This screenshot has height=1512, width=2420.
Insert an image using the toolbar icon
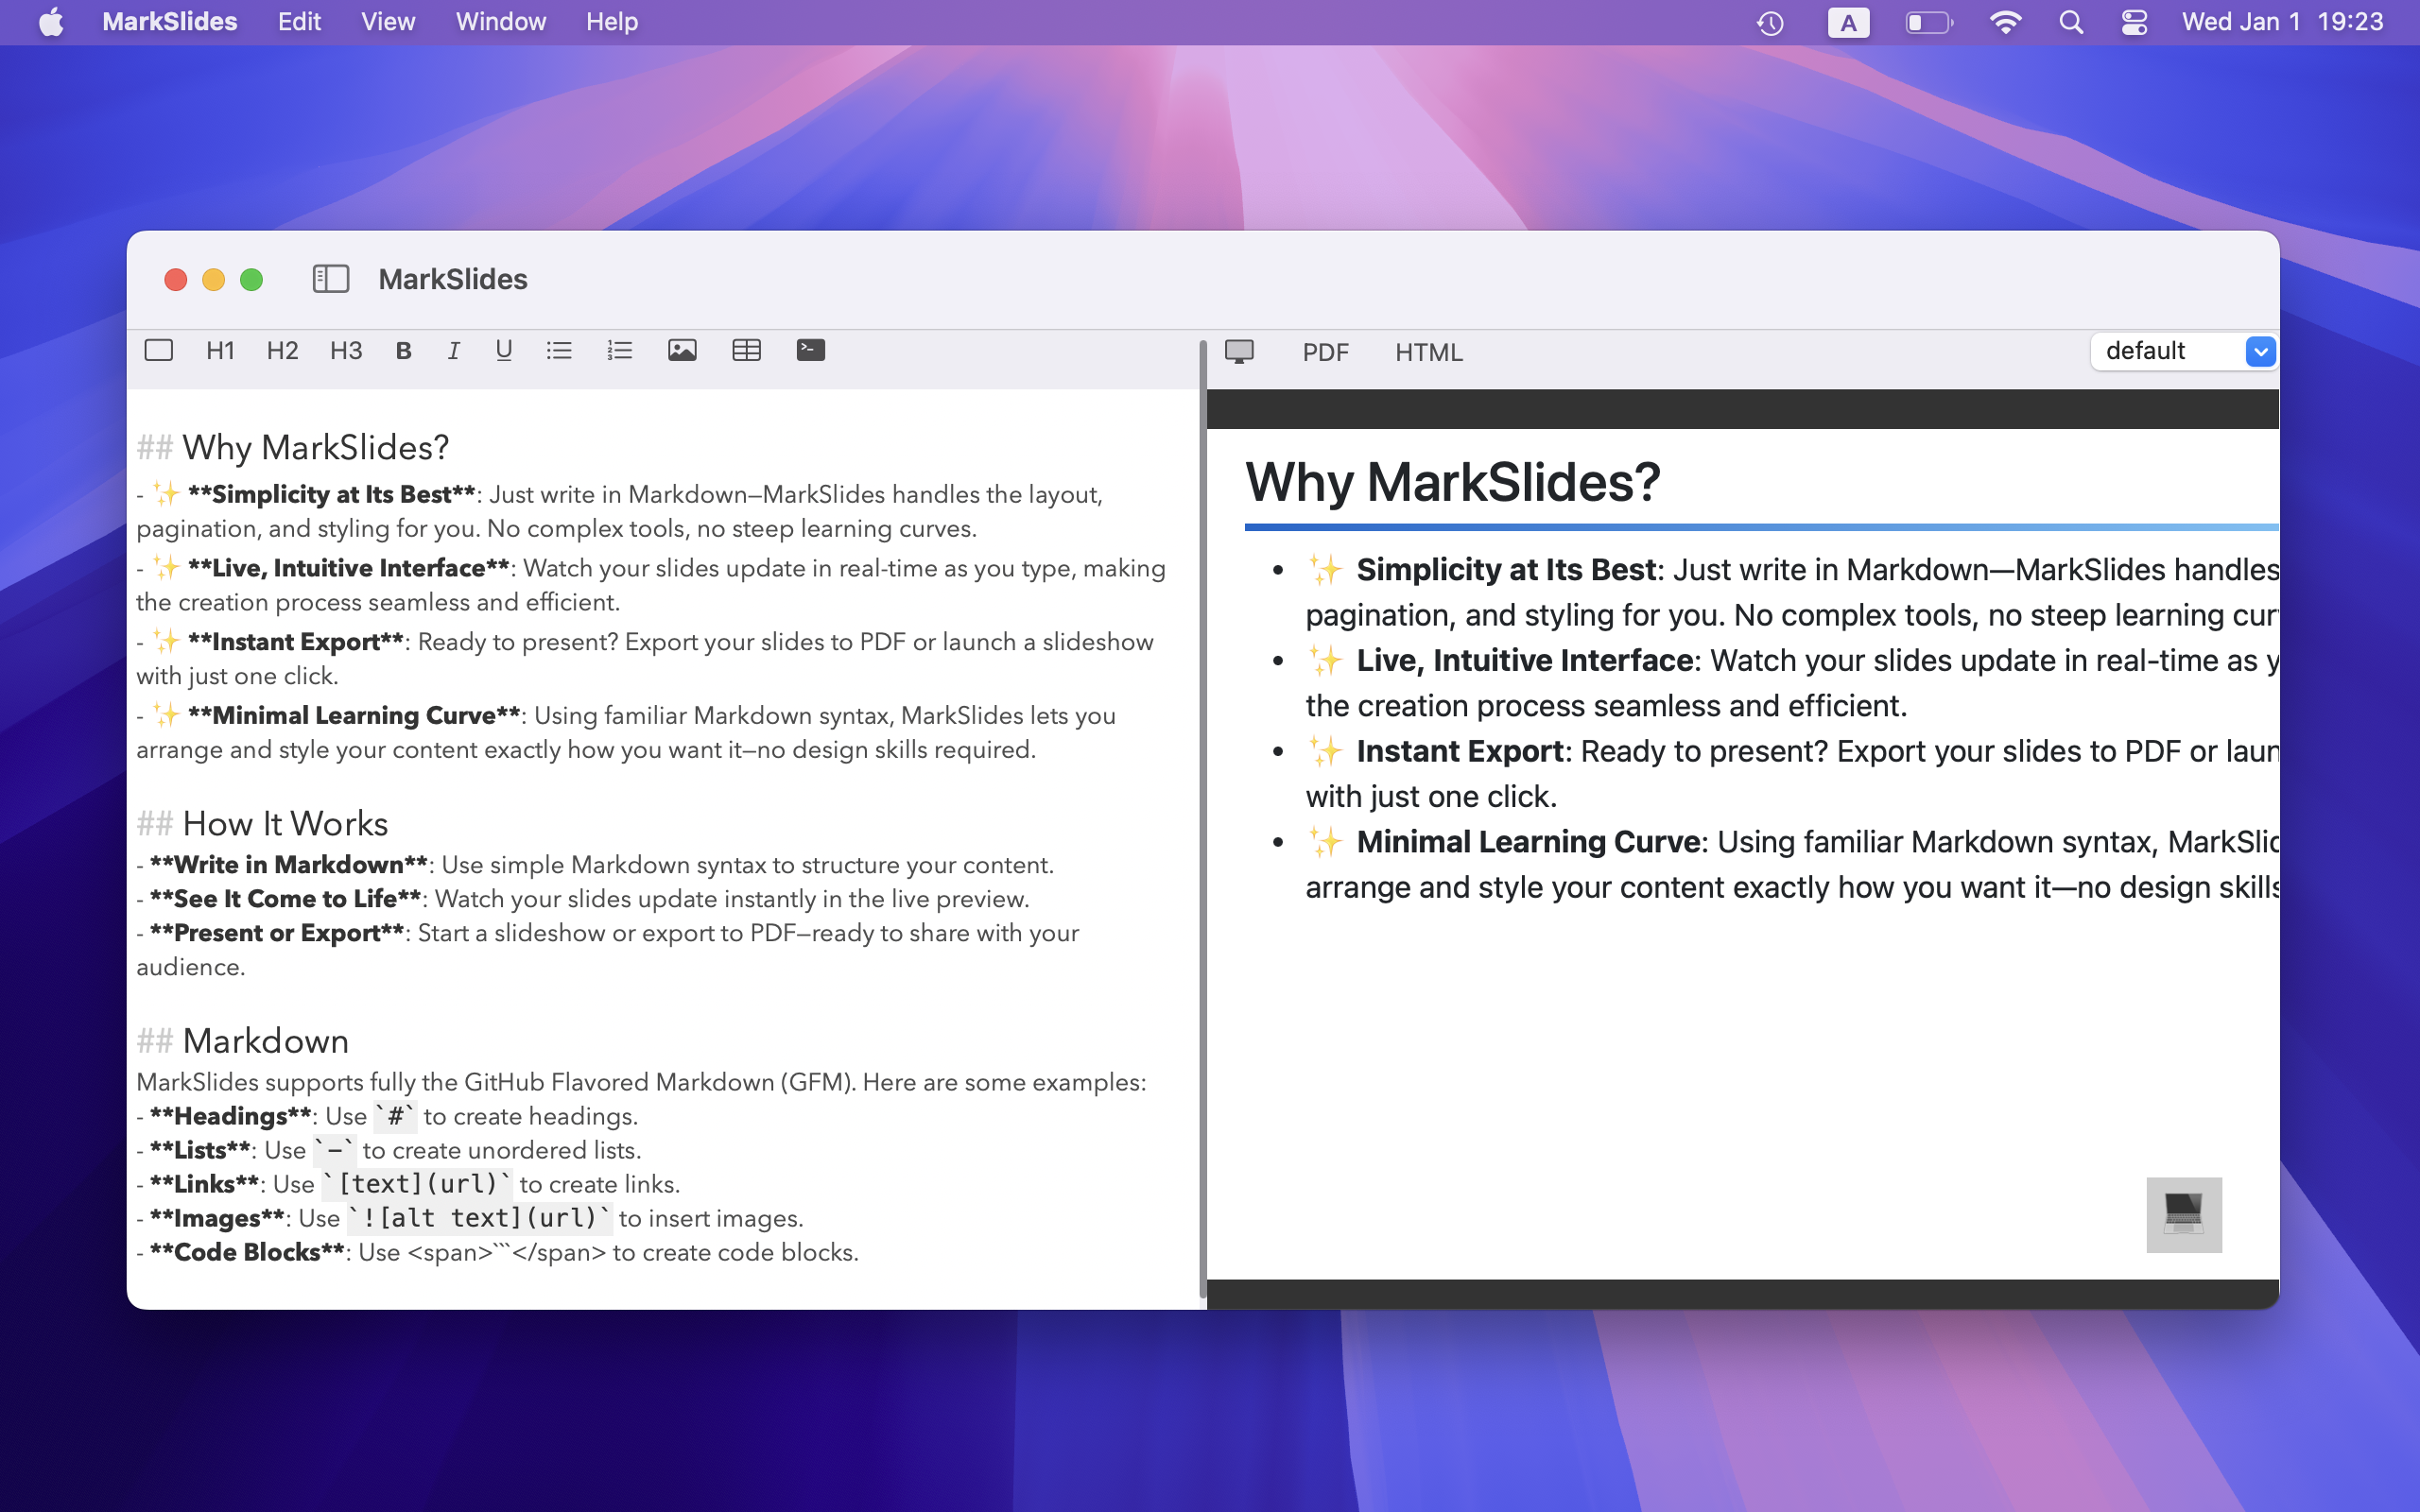click(683, 350)
